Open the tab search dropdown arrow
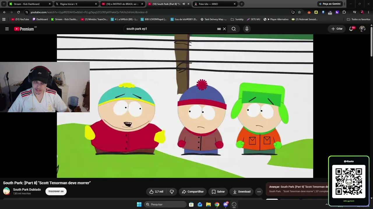The image size is (373, 209). 4,4
